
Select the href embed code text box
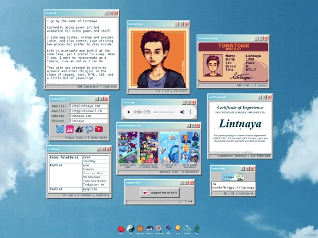tap(233, 186)
